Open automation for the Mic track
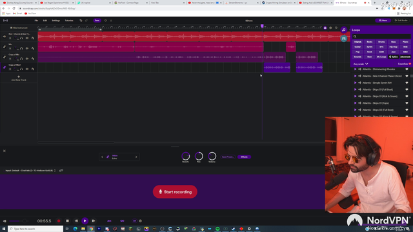This screenshot has width=413, height=232. [33, 48]
